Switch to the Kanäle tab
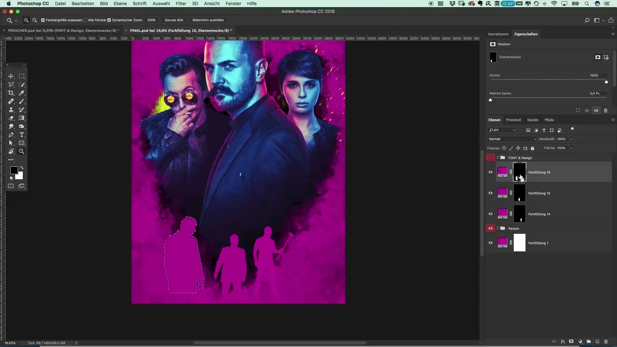The height and width of the screenshot is (347, 617). point(532,120)
